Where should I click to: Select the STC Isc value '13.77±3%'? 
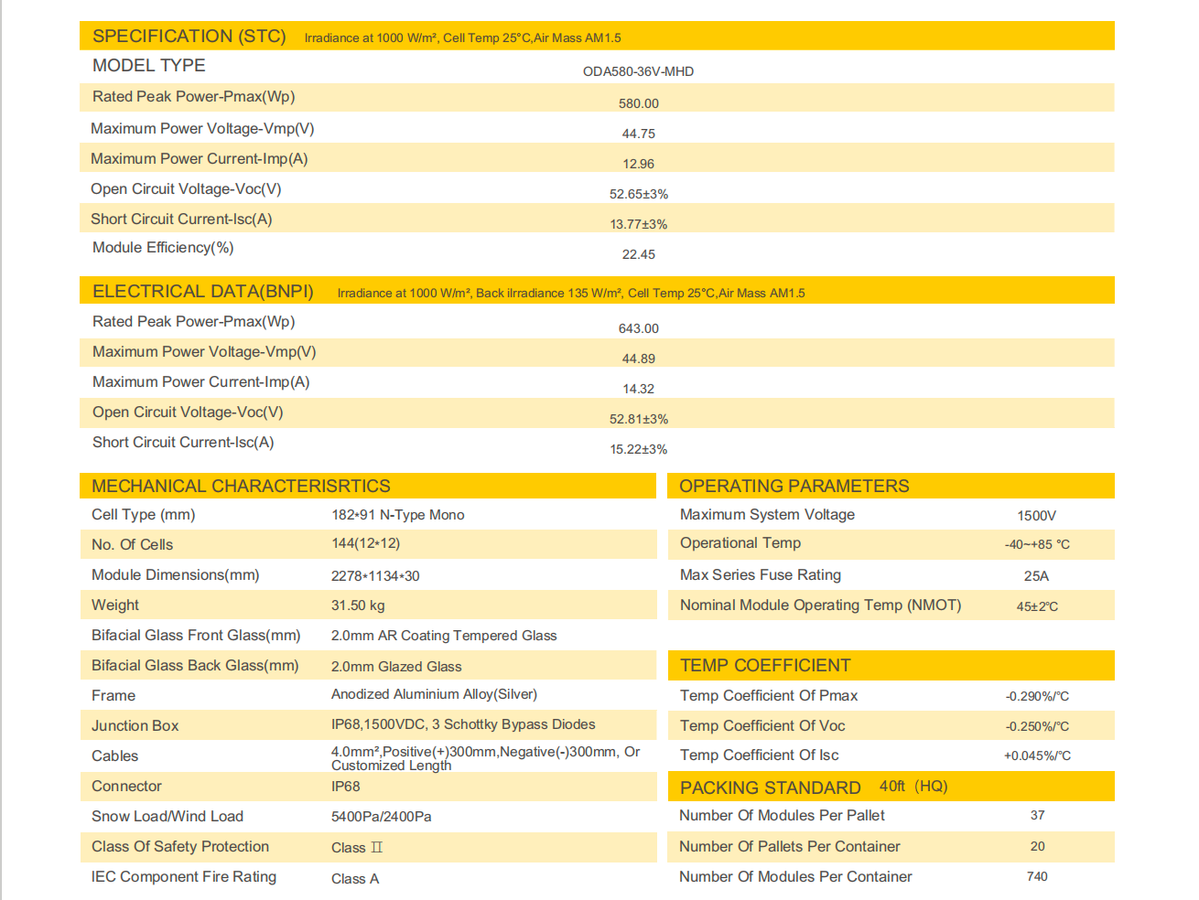click(x=639, y=224)
